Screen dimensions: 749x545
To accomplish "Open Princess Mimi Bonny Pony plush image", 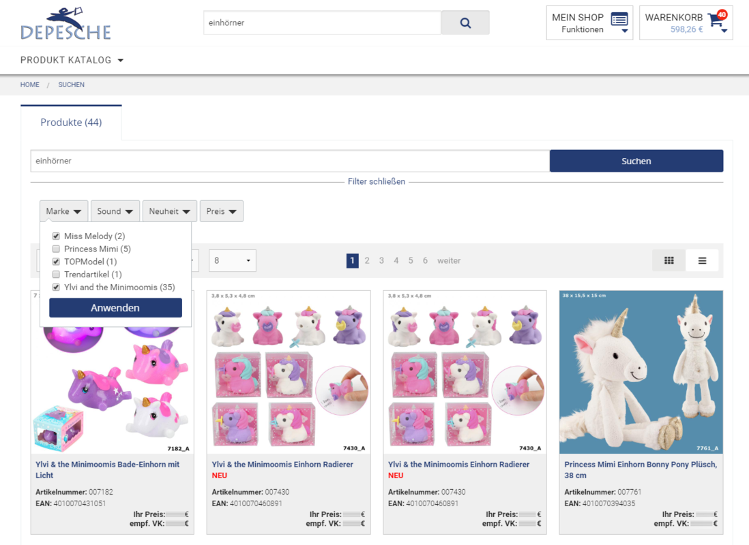I will pyautogui.click(x=641, y=372).
